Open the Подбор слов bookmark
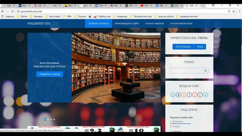The image size is (242, 136). pos(102,17)
